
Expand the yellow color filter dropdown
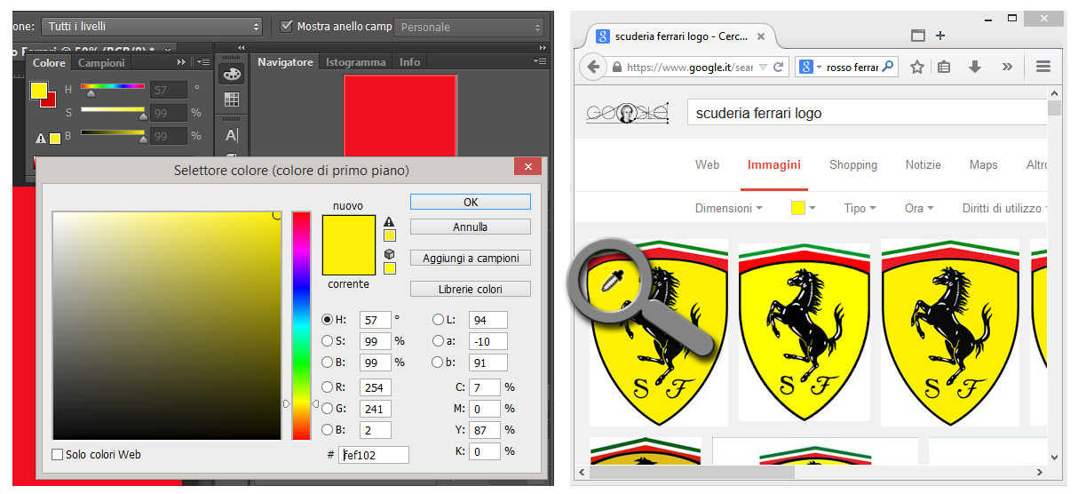point(804,208)
